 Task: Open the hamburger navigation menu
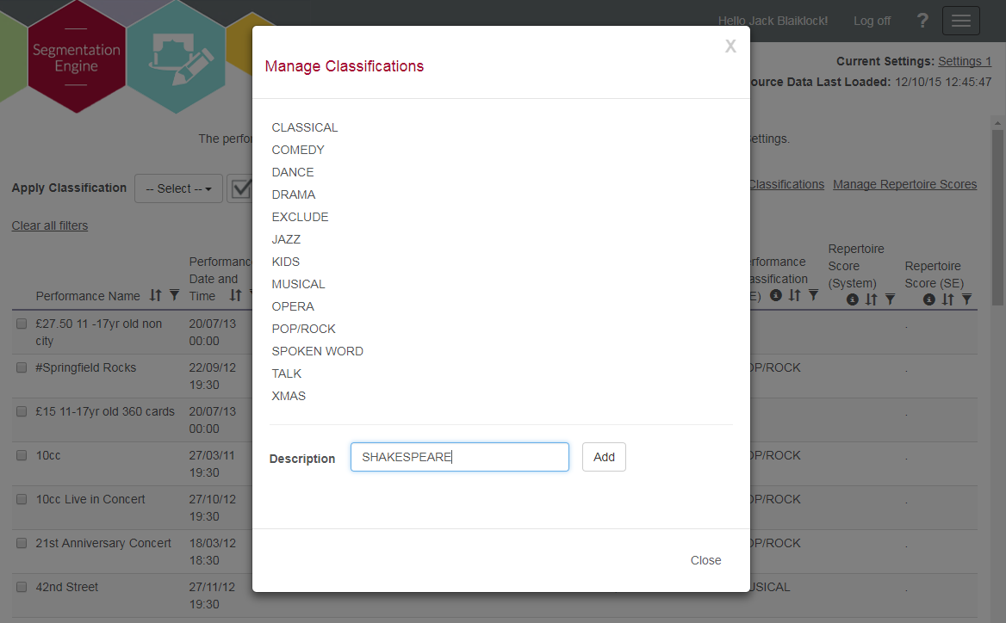(x=960, y=21)
